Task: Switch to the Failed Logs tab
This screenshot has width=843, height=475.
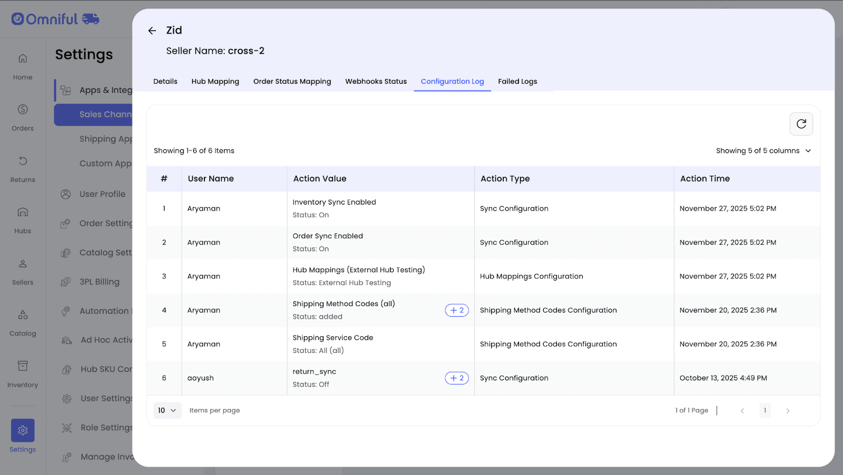Action: tap(517, 82)
